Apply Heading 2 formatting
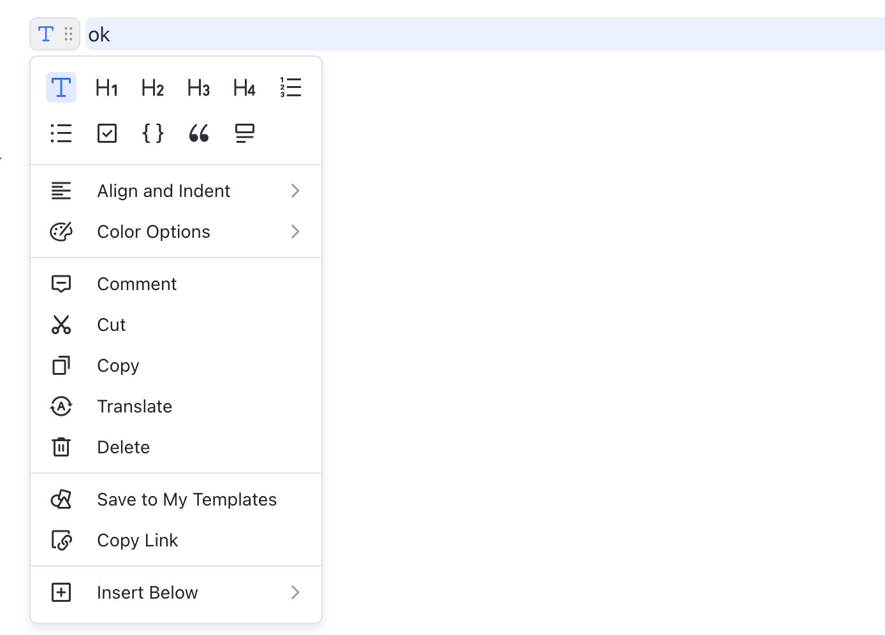This screenshot has width=885, height=635. pyautogui.click(x=152, y=87)
